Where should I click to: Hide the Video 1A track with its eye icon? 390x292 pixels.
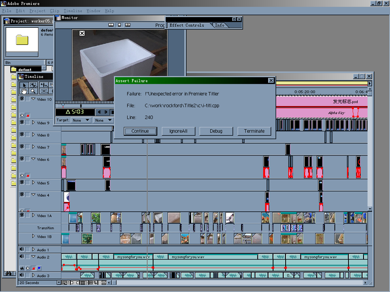tap(22, 215)
